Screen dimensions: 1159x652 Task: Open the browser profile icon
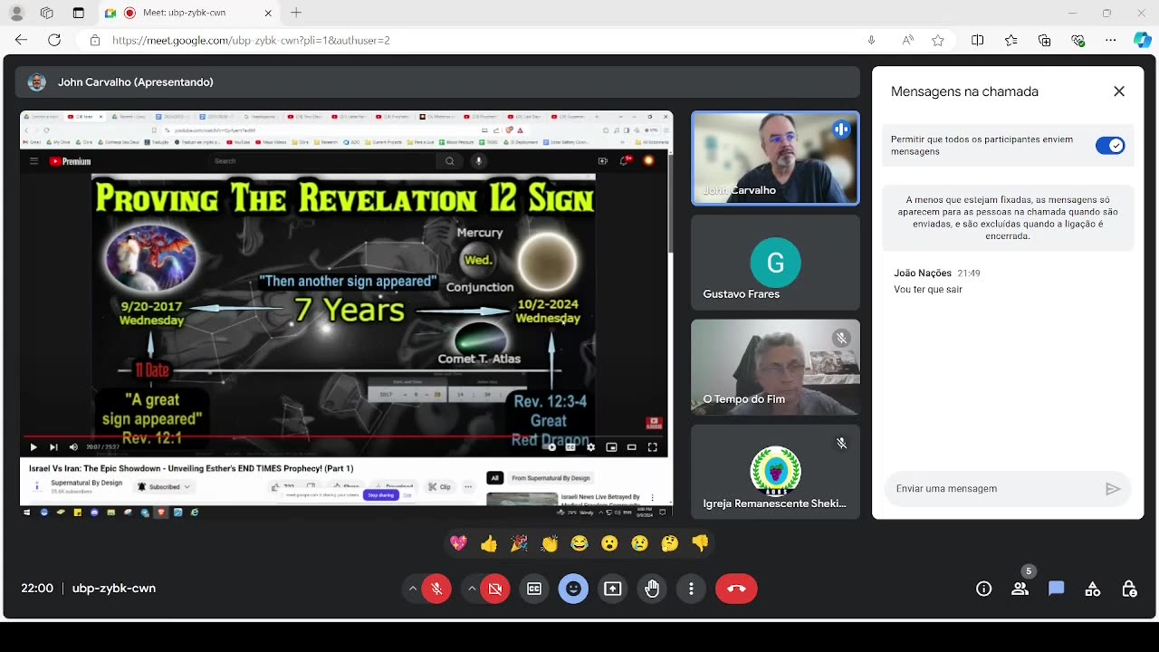[x=16, y=13]
